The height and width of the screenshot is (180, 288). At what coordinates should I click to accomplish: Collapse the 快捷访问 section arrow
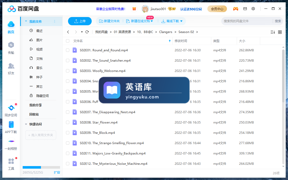pyautogui.click(x=26, y=124)
